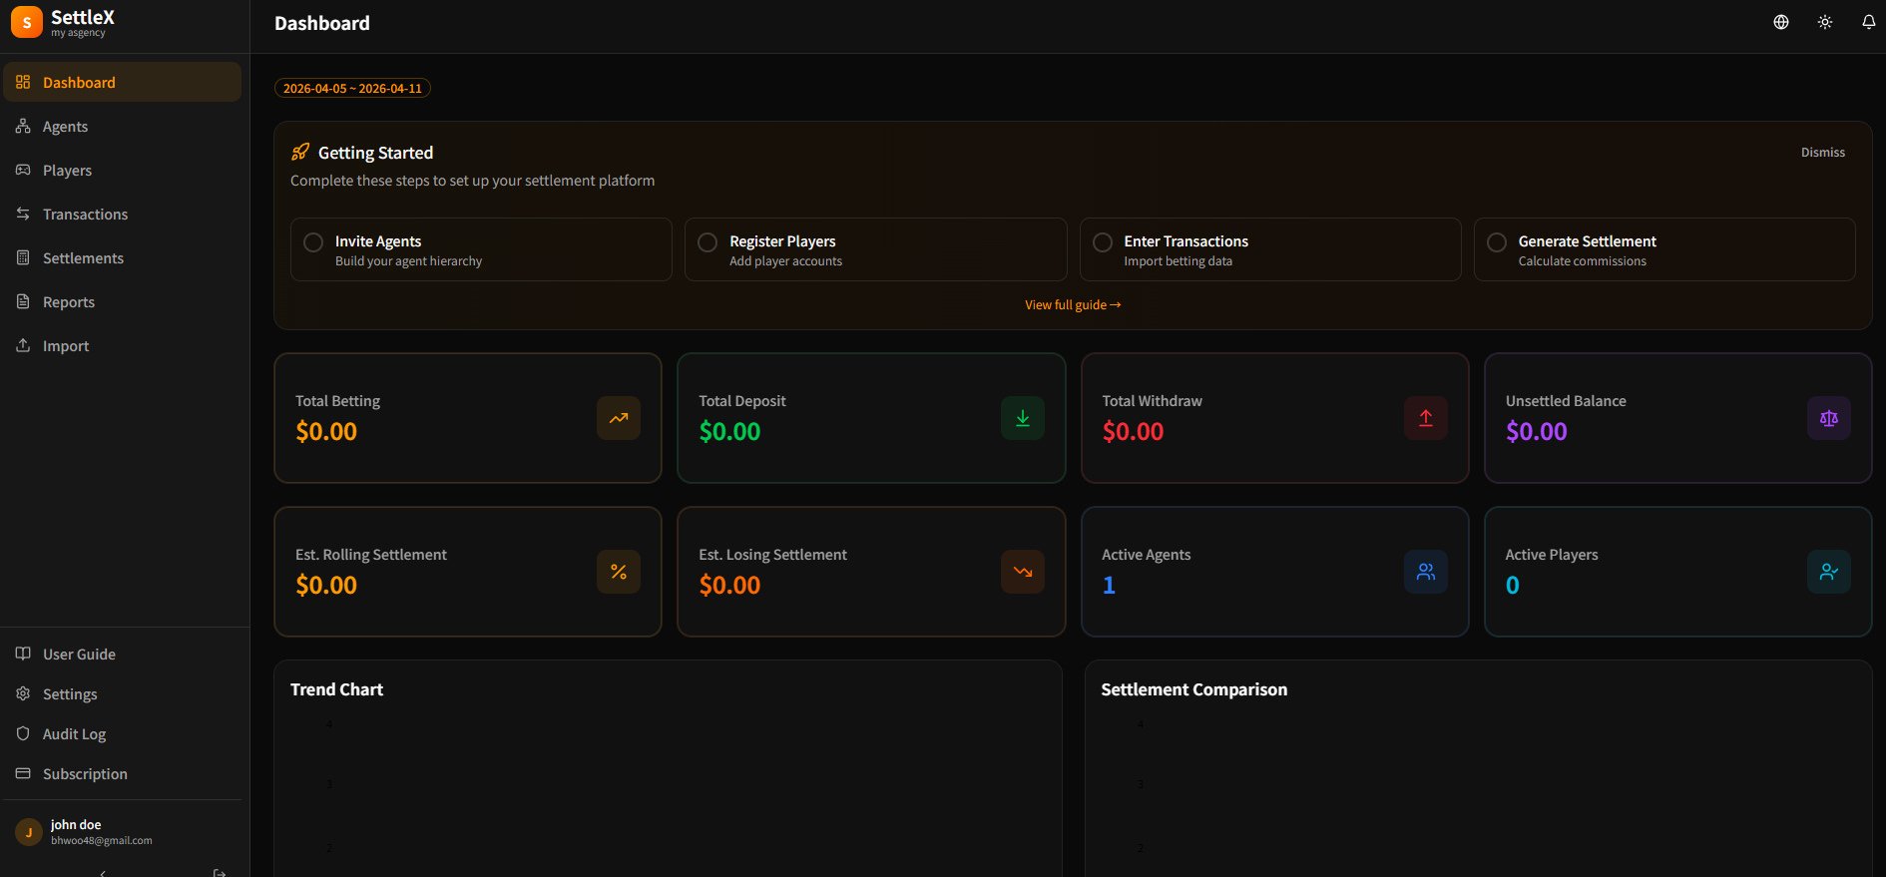Select the Generate Settlement step card

pos(1663,249)
